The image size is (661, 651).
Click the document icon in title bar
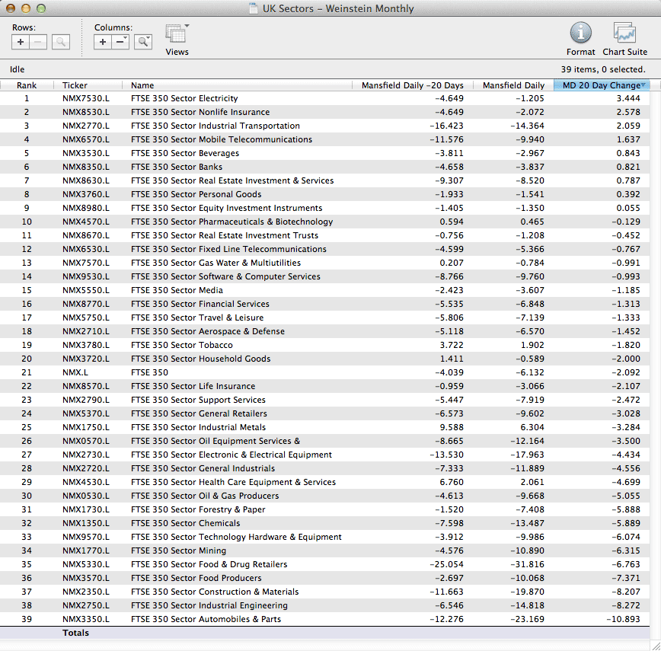tap(254, 9)
